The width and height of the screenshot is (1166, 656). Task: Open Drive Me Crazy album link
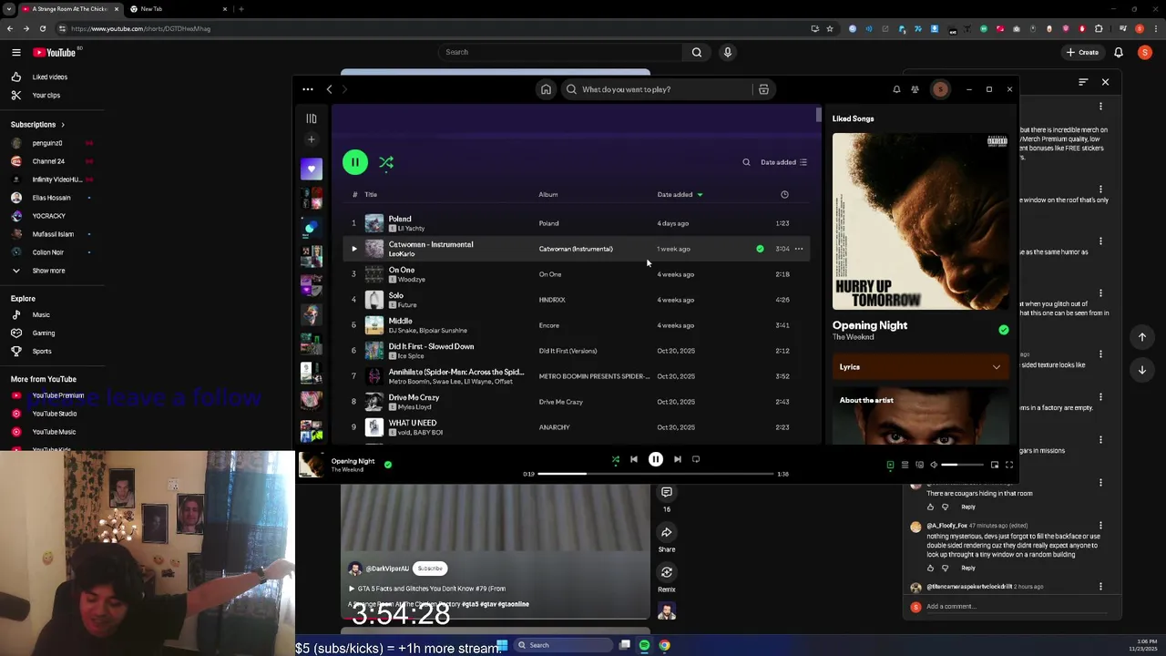[x=560, y=402]
